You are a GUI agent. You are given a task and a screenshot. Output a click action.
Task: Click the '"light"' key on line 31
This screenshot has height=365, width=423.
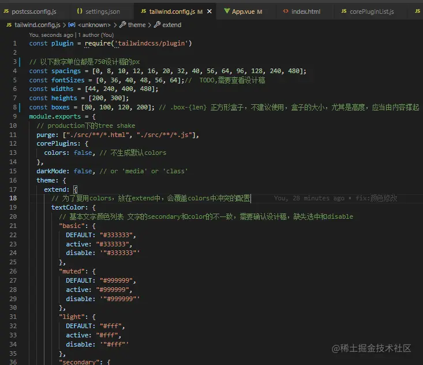pos(72,317)
